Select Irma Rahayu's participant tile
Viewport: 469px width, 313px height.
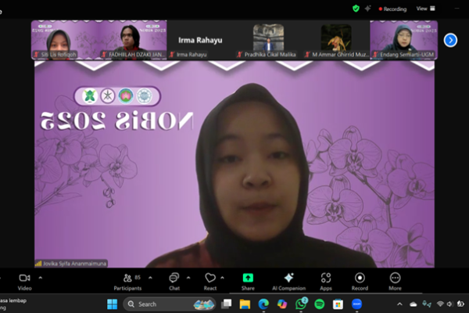[x=201, y=40]
